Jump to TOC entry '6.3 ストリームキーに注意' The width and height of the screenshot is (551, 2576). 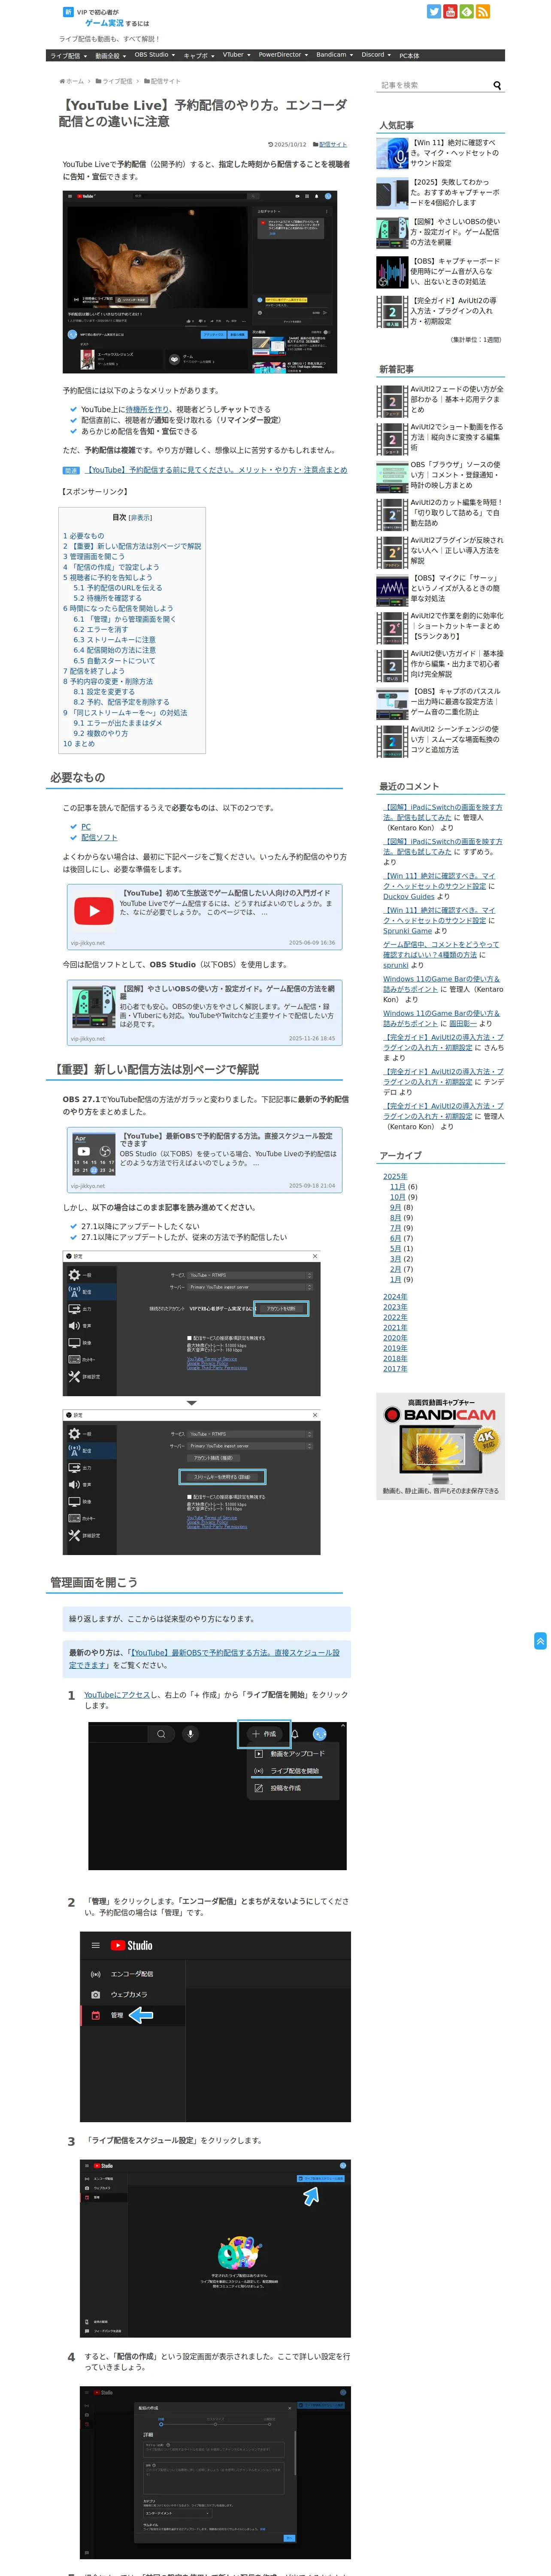coord(114,640)
